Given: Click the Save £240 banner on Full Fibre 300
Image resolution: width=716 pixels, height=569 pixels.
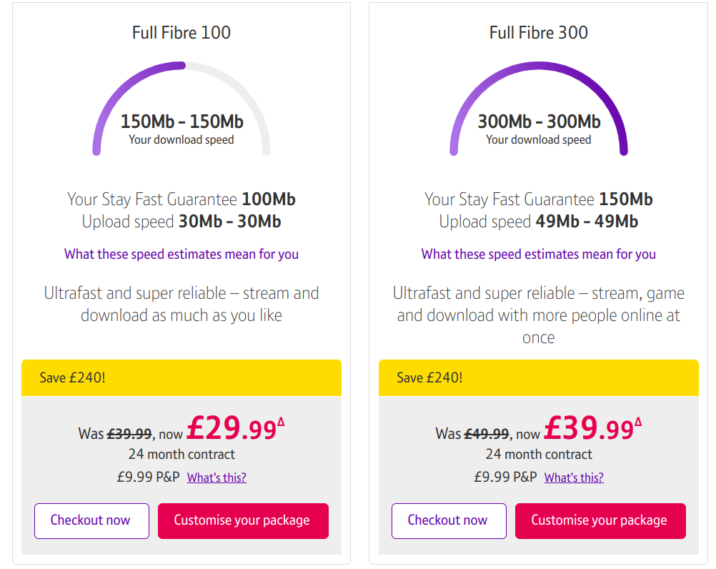Looking at the screenshot, I should tap(538, 377).
